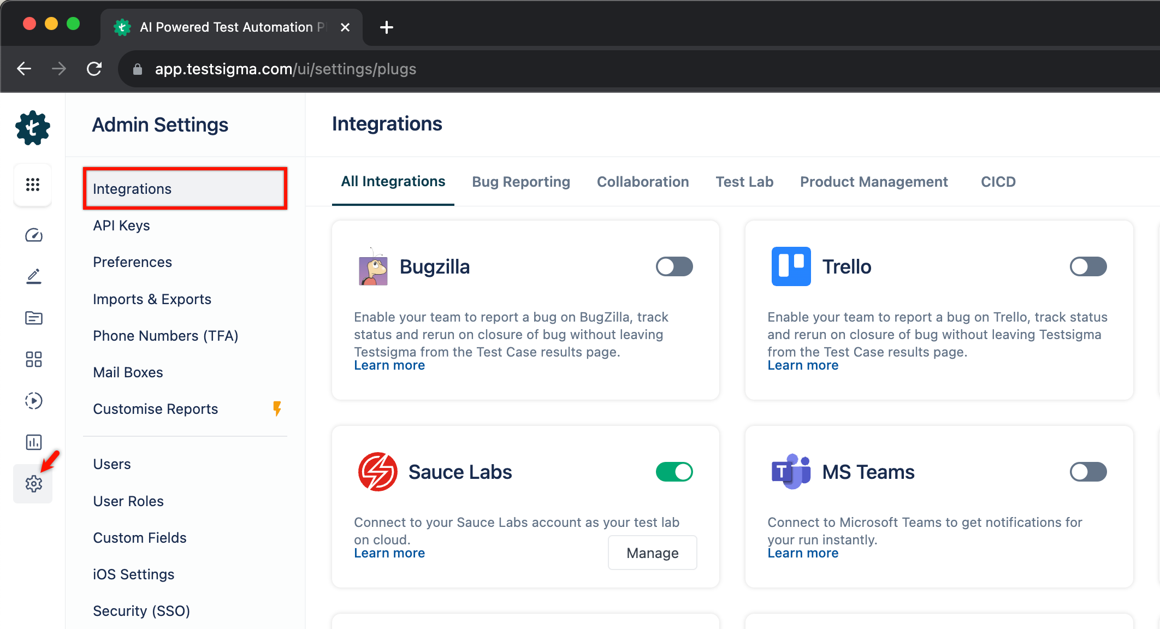Open settings with the gear icon
The image size is (1160, 629).
(33, 484)
